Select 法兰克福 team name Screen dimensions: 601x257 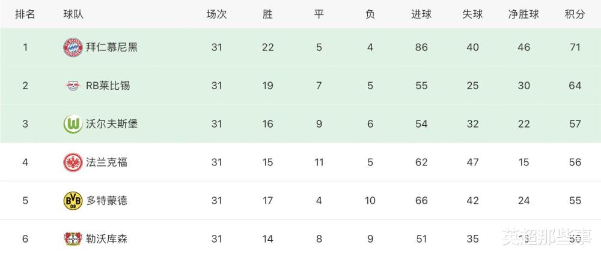(x=107, y=162)
